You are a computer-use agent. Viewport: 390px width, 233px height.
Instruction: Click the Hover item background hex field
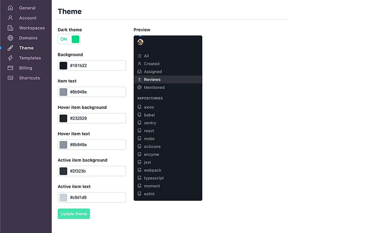click(x=92, y=118)
